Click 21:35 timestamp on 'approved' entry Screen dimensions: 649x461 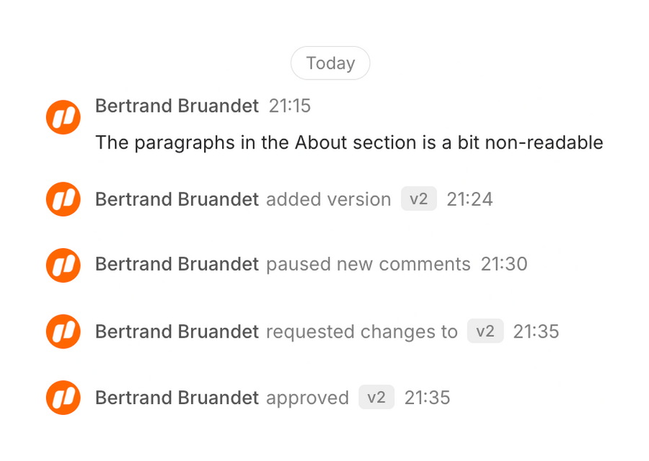(427, 398)
